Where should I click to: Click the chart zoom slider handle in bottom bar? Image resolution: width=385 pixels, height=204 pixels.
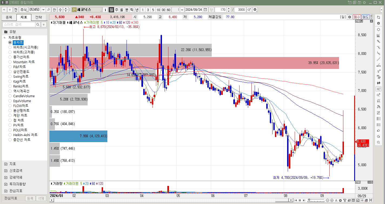point(309,200)
